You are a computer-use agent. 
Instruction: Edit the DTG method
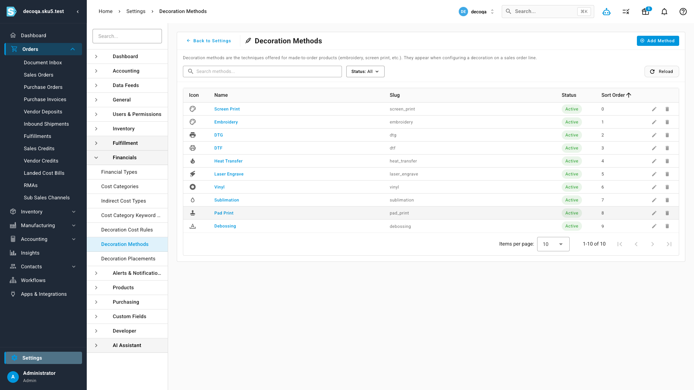coord(654,135)
